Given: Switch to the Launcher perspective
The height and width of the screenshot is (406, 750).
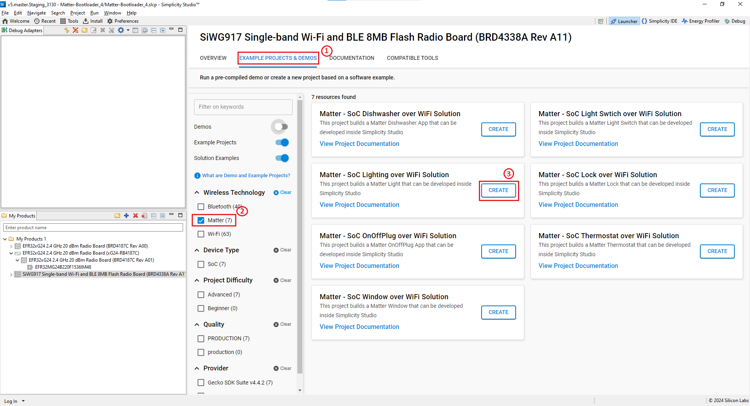Looking at the screenshot, I should pos(624,21).
